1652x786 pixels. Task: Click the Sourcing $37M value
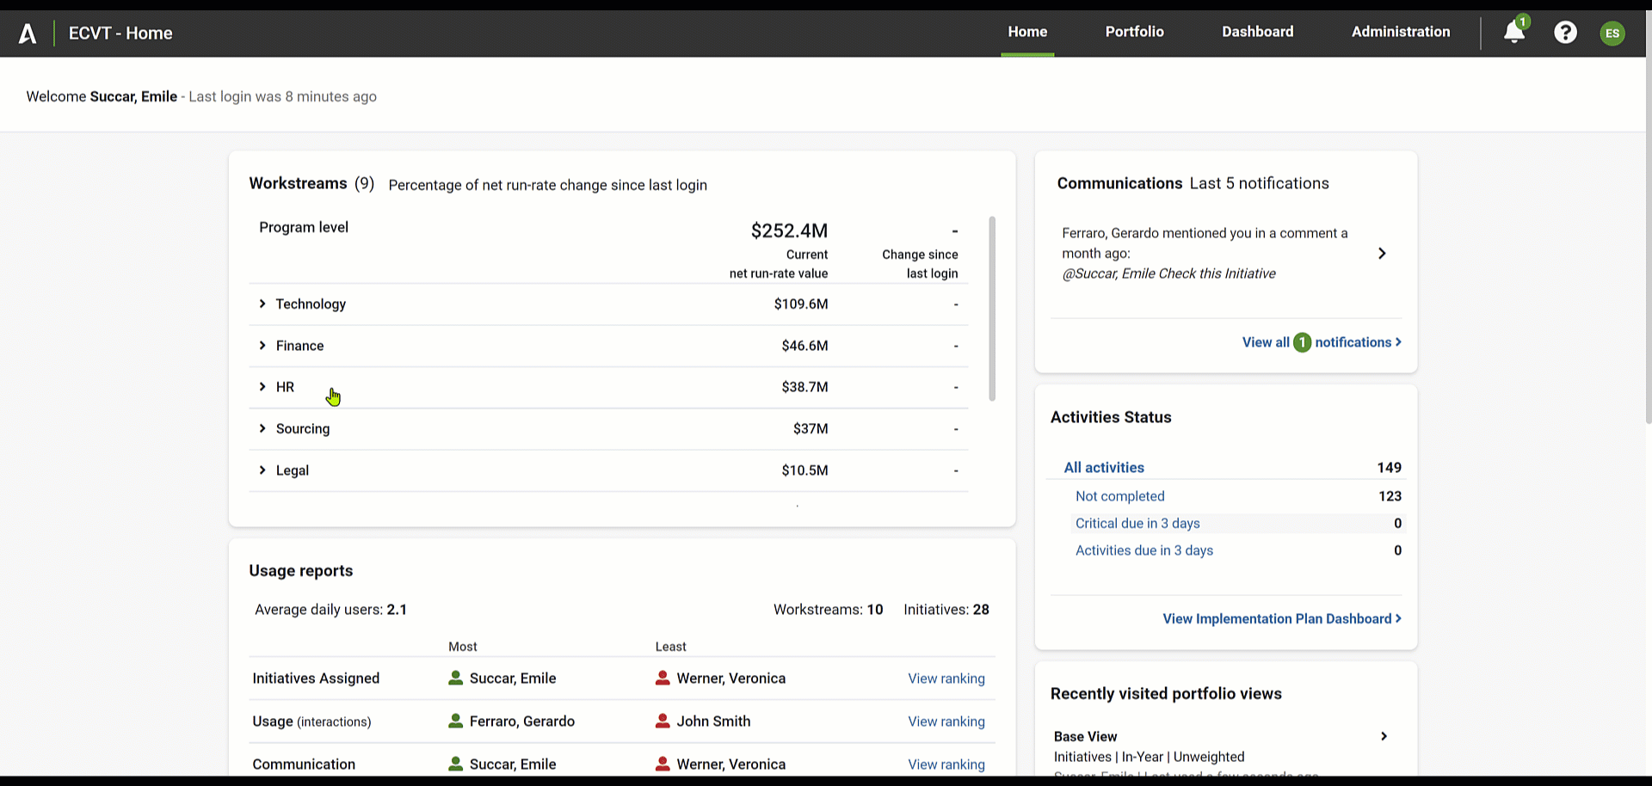click(811, 428)
